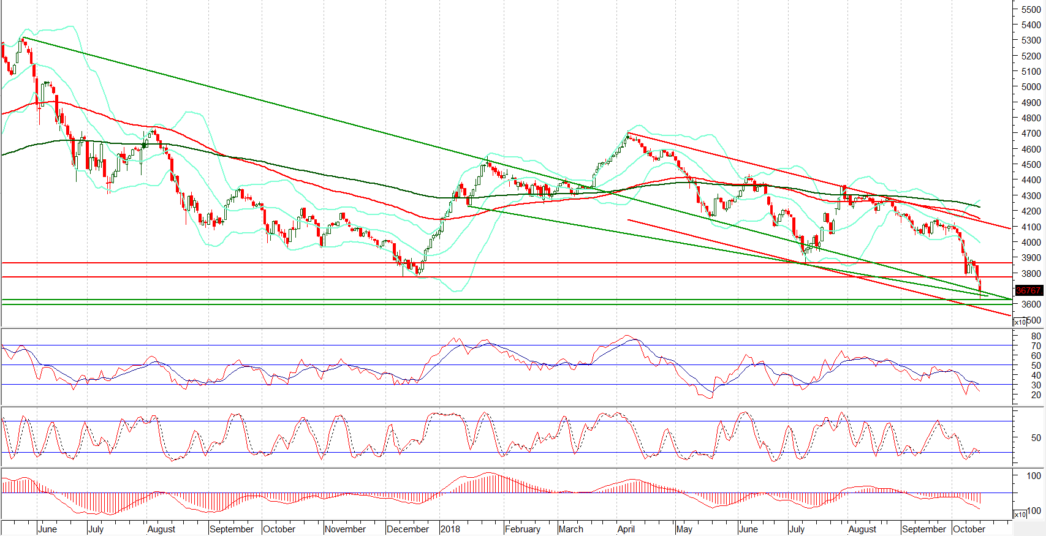
Task: Click the 5000 price level on axis
Action: (1031, 87)
